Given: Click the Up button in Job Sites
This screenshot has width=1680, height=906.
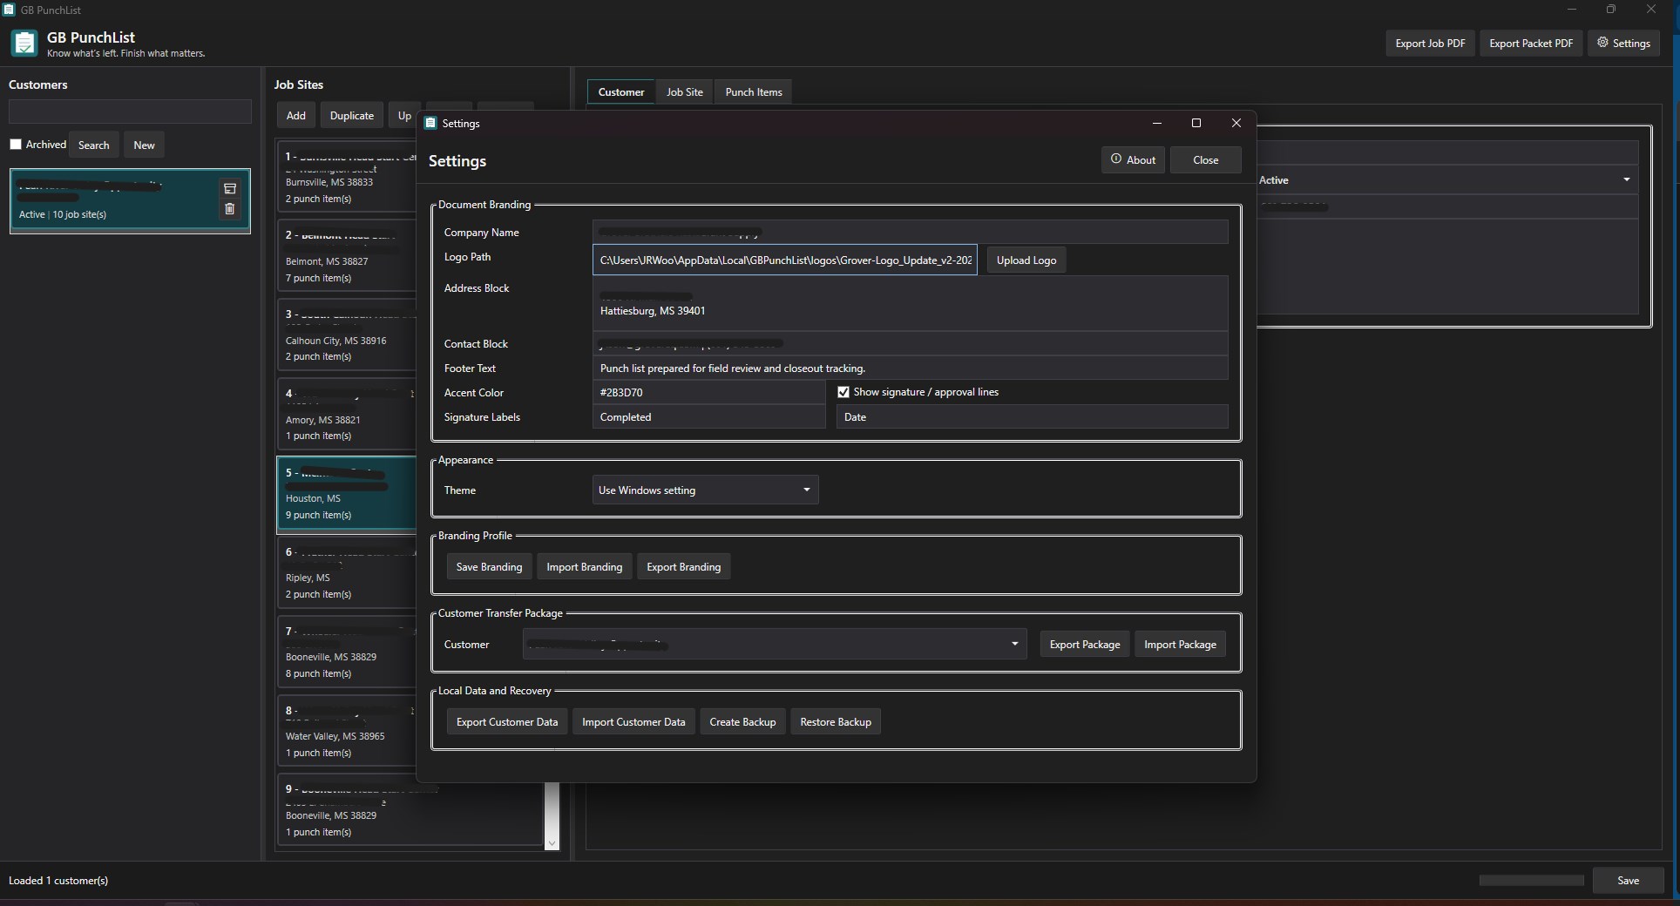Looking at the screenshot, I should coord(403,116).
